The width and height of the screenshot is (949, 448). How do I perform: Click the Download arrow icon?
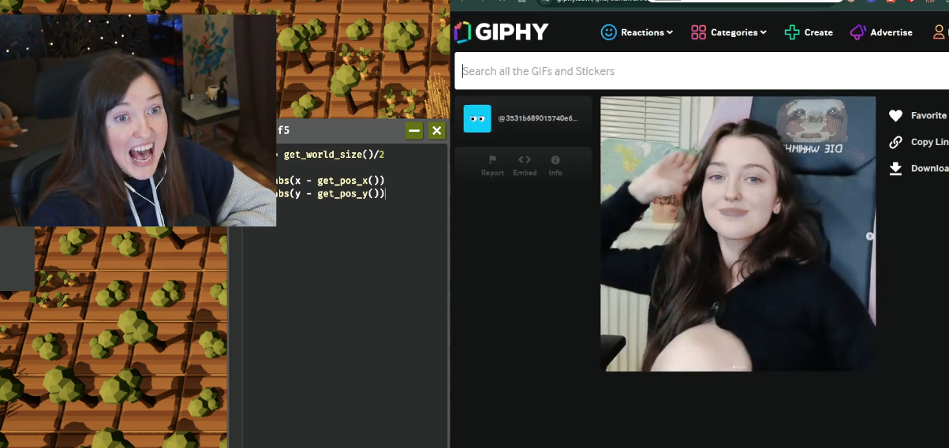pyautogui.click(x=895, y=168)
